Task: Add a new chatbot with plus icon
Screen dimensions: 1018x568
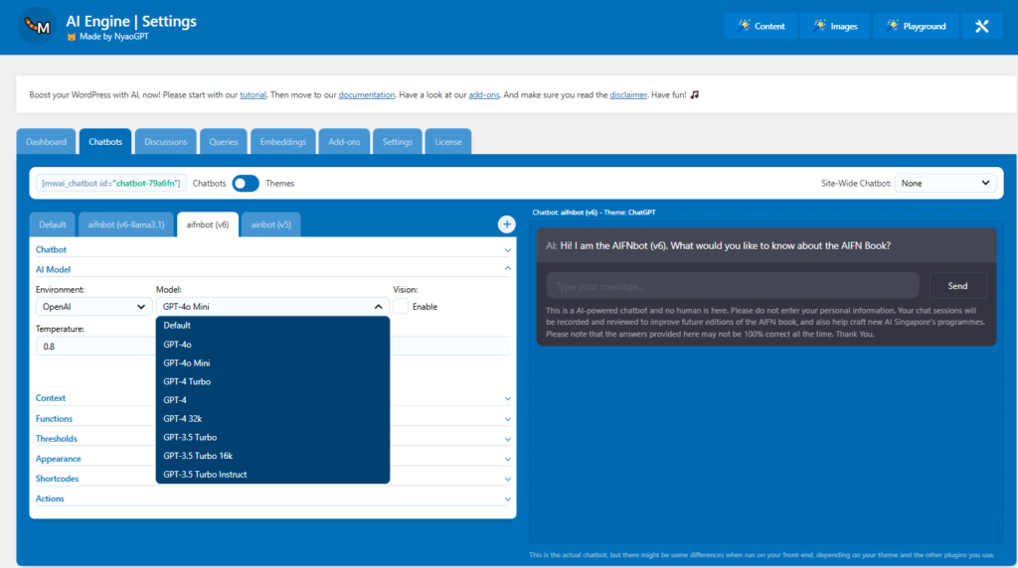Action: 506,224
